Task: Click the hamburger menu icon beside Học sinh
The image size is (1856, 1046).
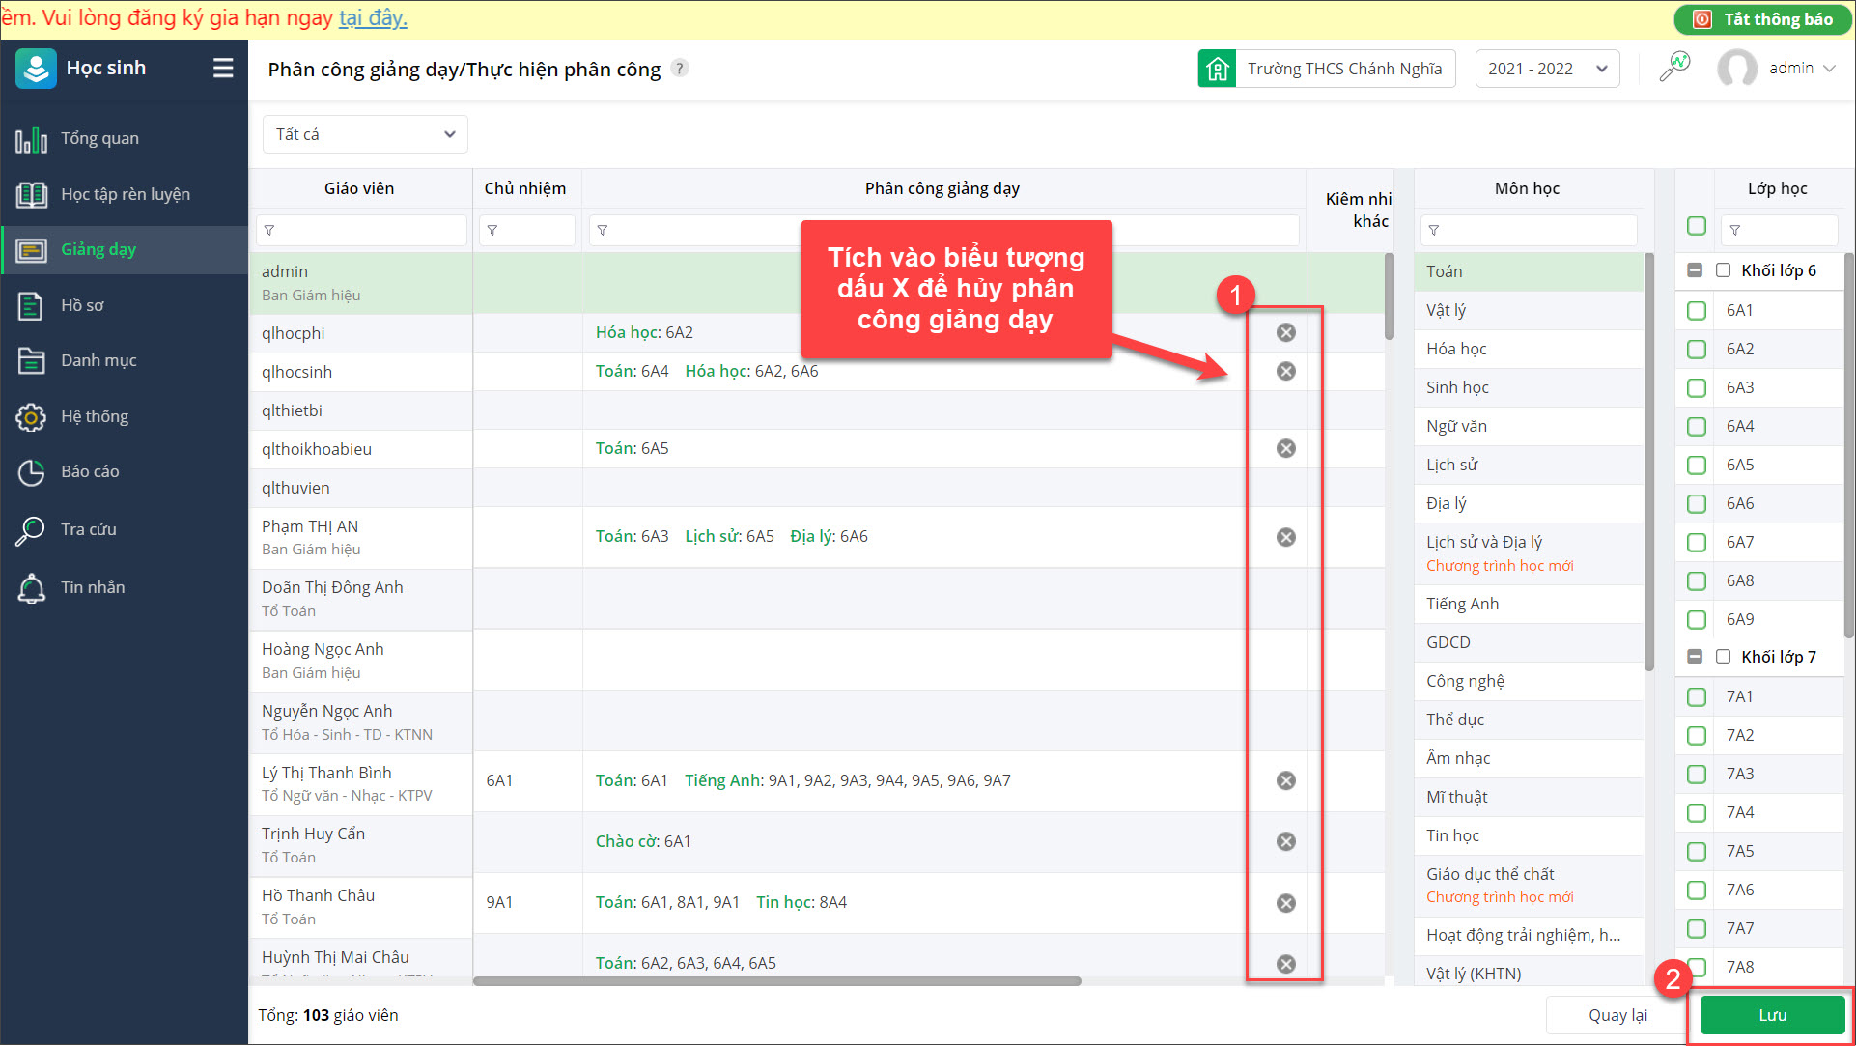Action: click(223, 68)
